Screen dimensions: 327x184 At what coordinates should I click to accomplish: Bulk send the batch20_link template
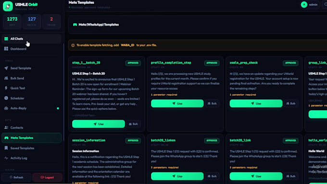point(291,176)
